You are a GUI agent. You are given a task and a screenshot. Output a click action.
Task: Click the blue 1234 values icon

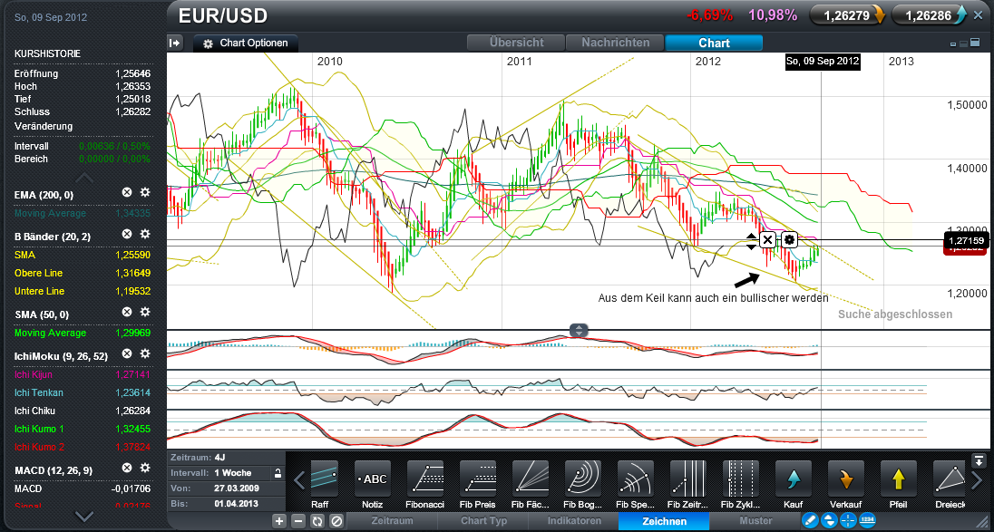click(x=866, y=520)
